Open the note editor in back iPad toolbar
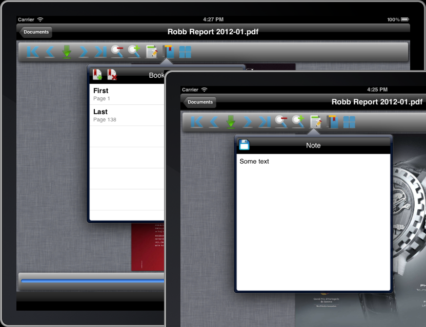 [151, 52]
